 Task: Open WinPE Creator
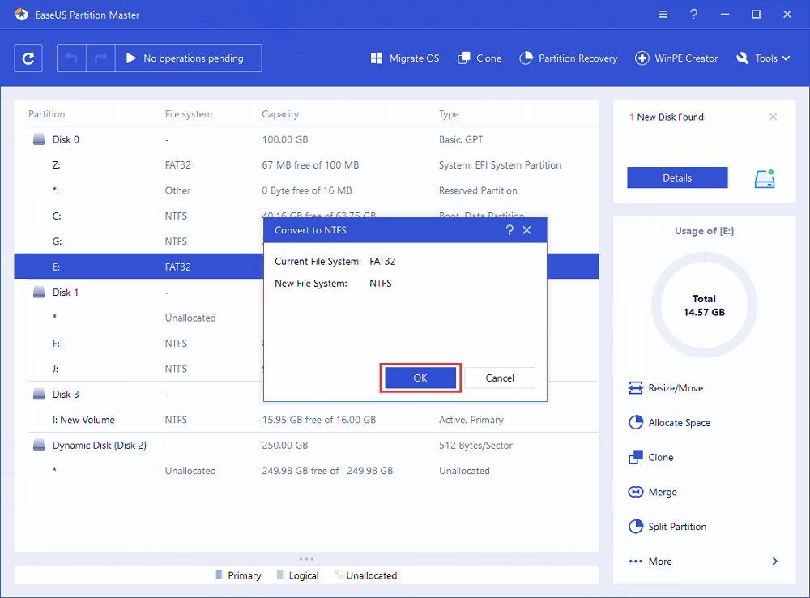click(x=676, y=58)
